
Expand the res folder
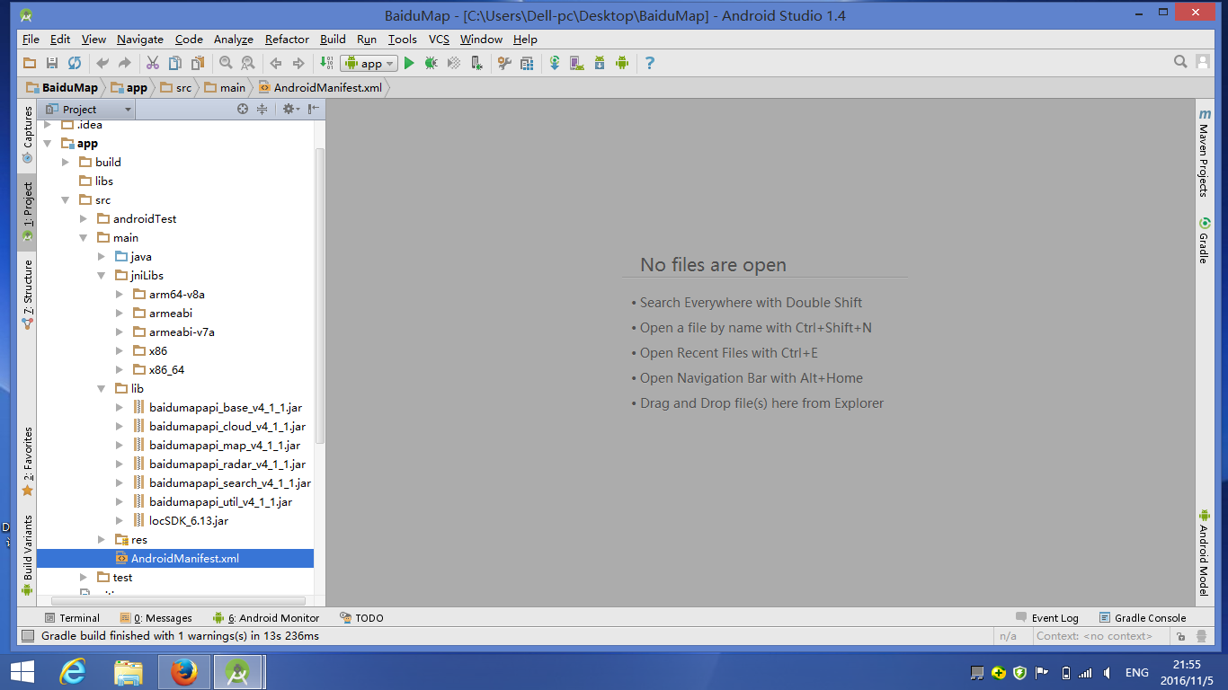tap(102, 540)
